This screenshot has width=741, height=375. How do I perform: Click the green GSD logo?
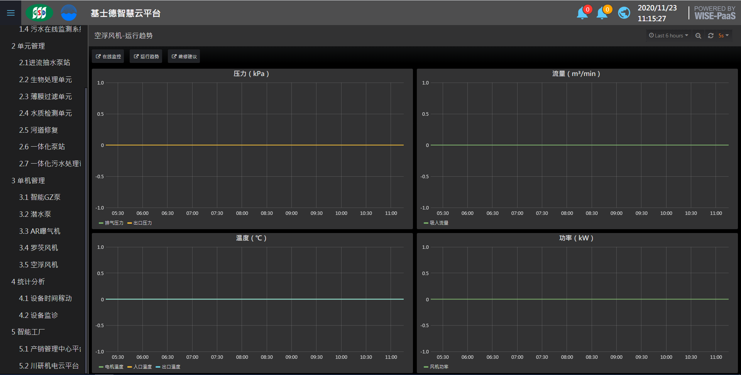click(x=39, y=13)
